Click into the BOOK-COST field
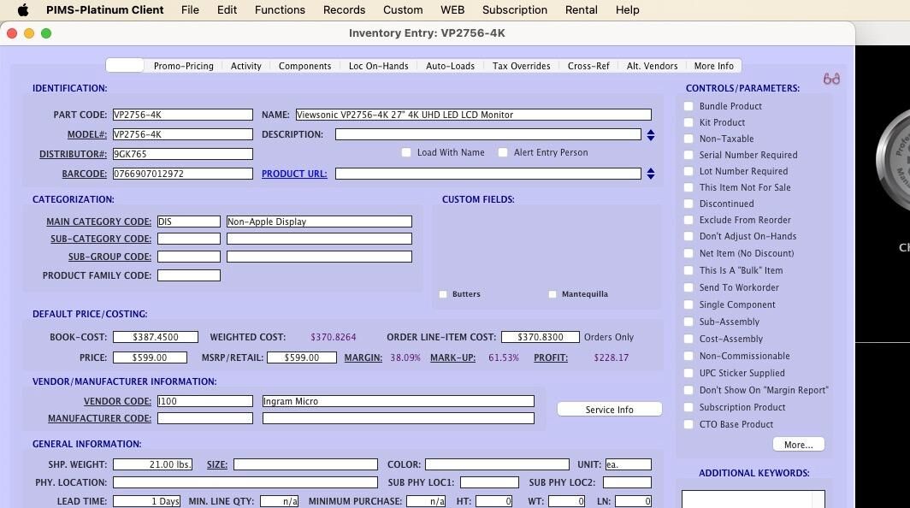910x508 pixels. point(156,337)
